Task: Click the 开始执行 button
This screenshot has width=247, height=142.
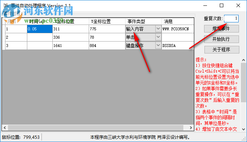Action: pos(222,39)
